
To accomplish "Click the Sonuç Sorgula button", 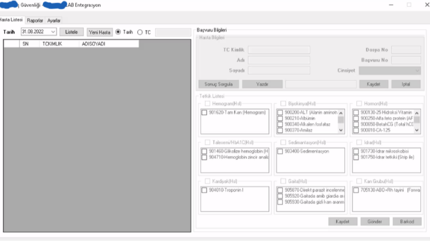I will pyautogui.click(x=219, y=84).
